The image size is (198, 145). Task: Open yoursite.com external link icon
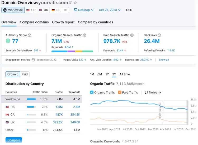coord(70,3)
